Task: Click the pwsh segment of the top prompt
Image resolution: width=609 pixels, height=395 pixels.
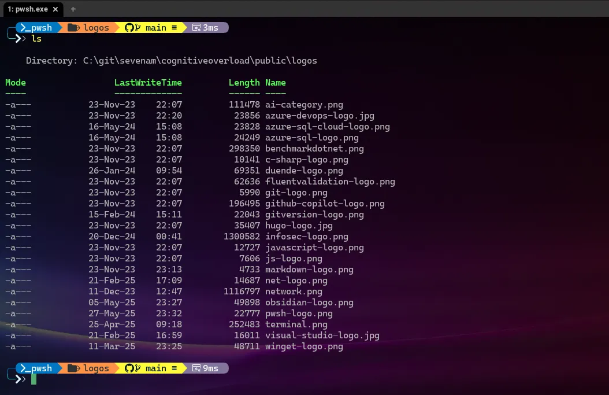Action: click(36, 27)
